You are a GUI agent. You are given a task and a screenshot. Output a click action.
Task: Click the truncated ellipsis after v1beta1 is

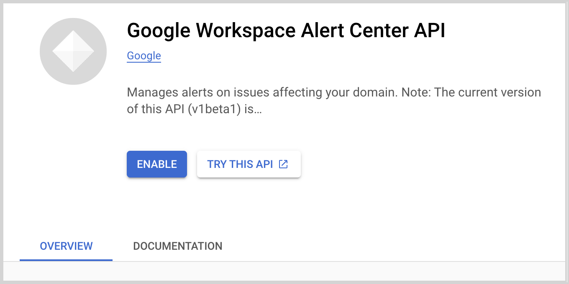pyautogui.click(x=258, y=109)
